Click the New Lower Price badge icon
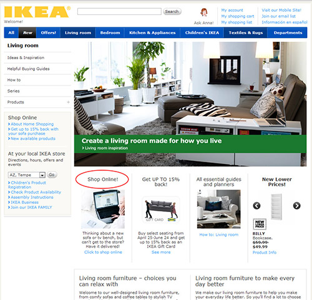 tap(260, 224)
